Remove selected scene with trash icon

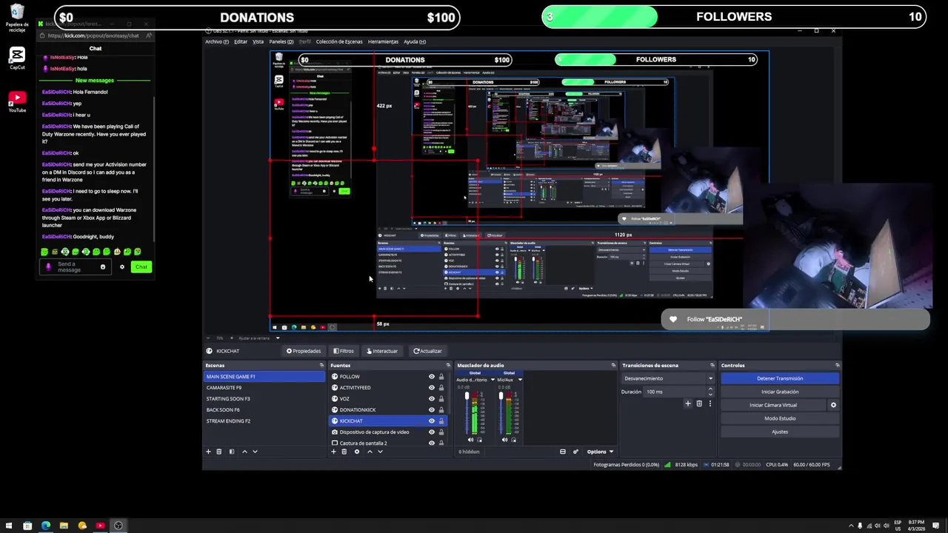coord(218,452)
